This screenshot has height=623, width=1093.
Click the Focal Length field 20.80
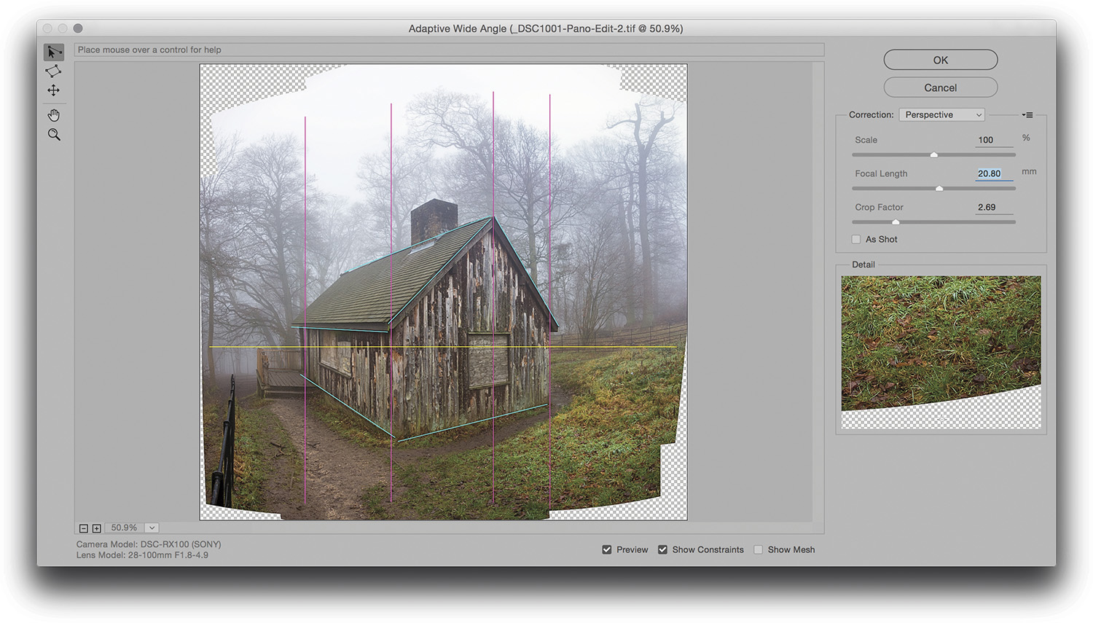(994, 173)
